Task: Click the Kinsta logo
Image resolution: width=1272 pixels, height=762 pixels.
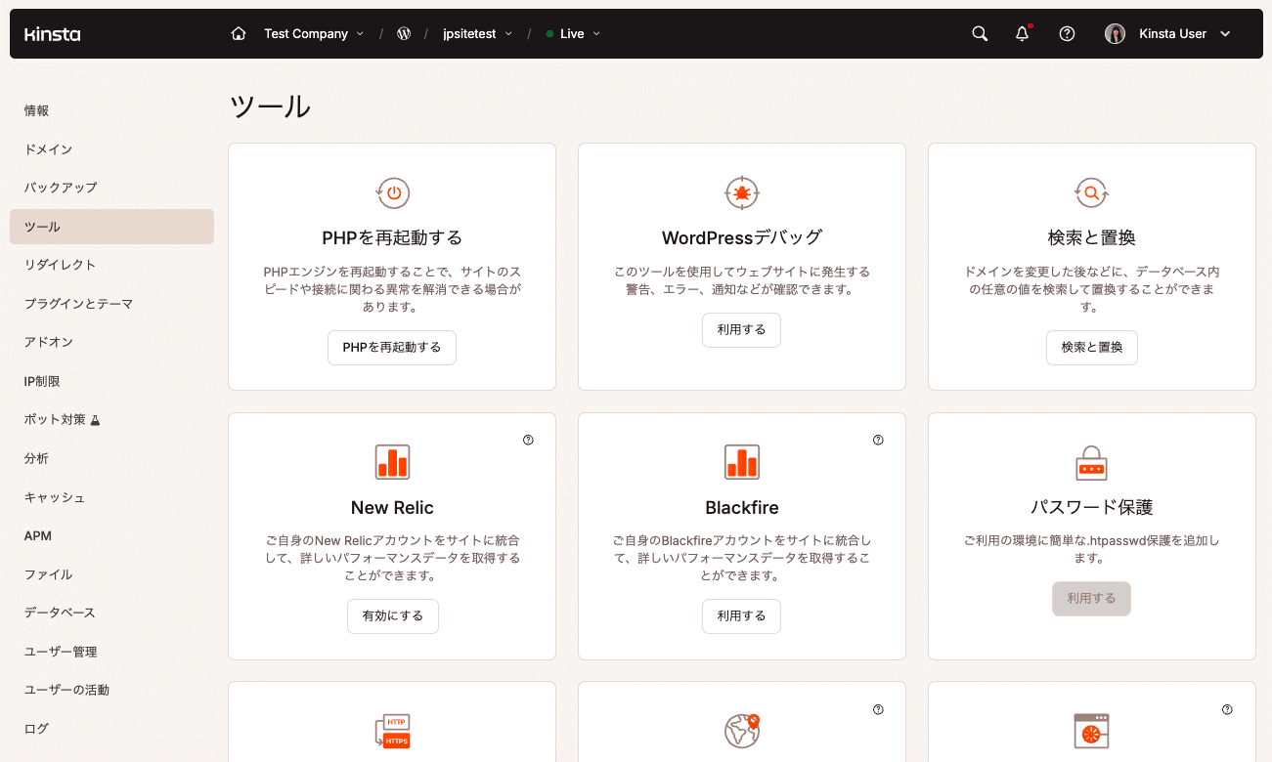Action: [x=53, y=34]
